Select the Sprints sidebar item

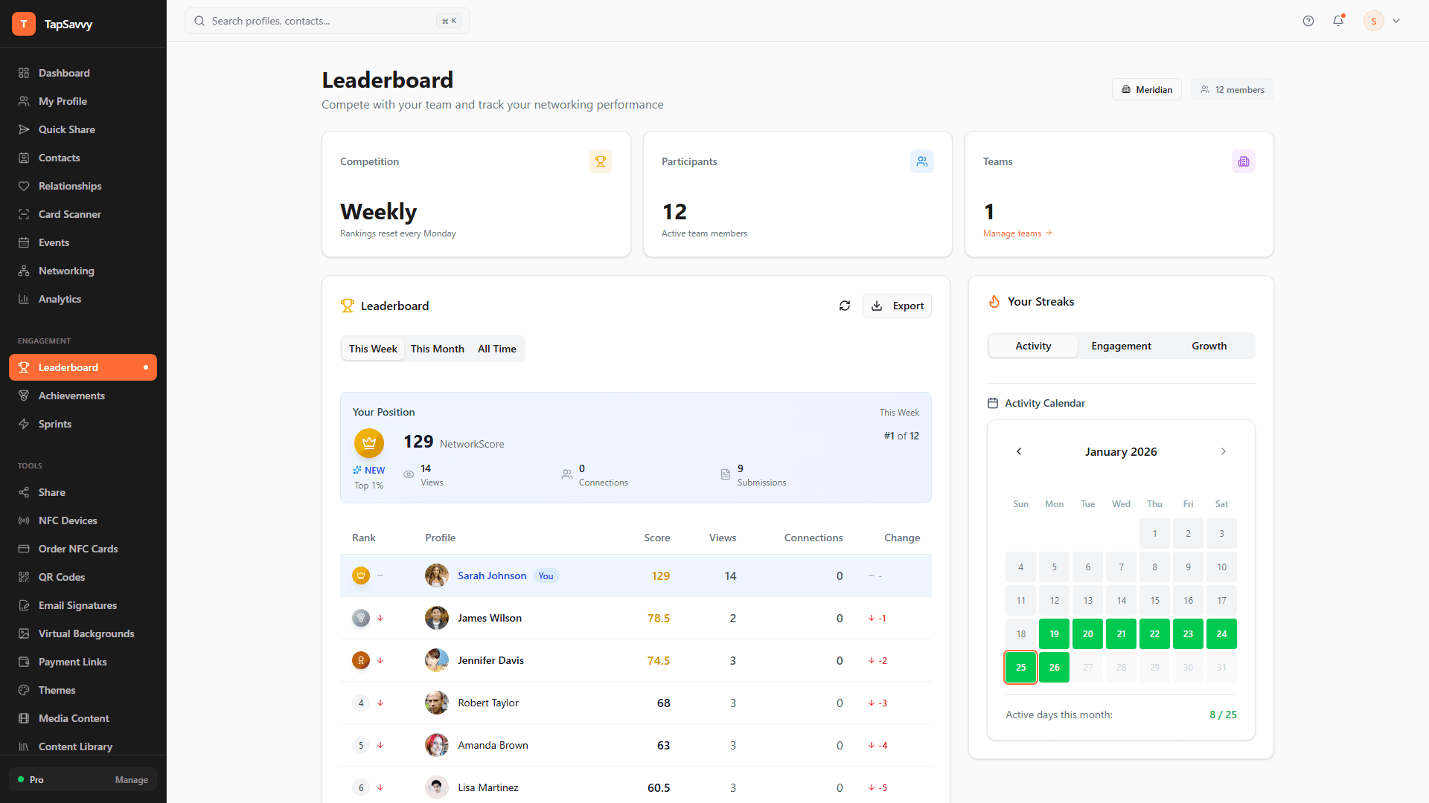coord(55,424)
